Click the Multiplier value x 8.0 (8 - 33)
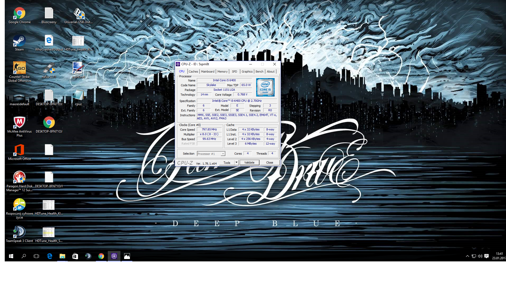 coord(209,134)
